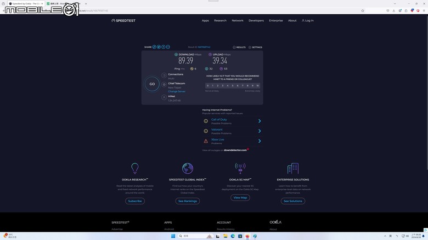The image size is (428, 240).
Task: Open Apps in the navigation menu
Action: tap(205, 21)
